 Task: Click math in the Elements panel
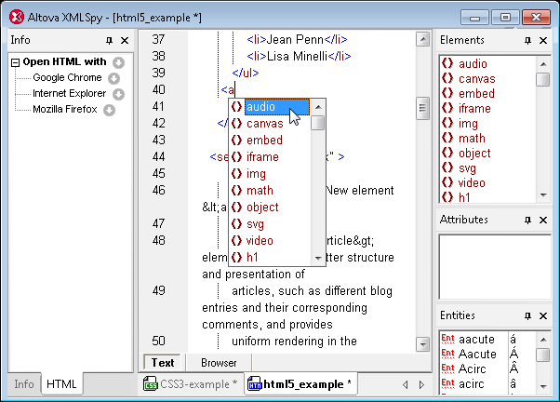[472, 139]
